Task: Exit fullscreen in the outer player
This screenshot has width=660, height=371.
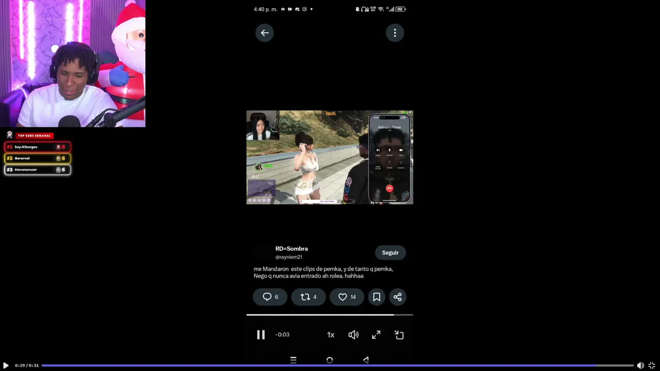Action: (x=652, y=365)
